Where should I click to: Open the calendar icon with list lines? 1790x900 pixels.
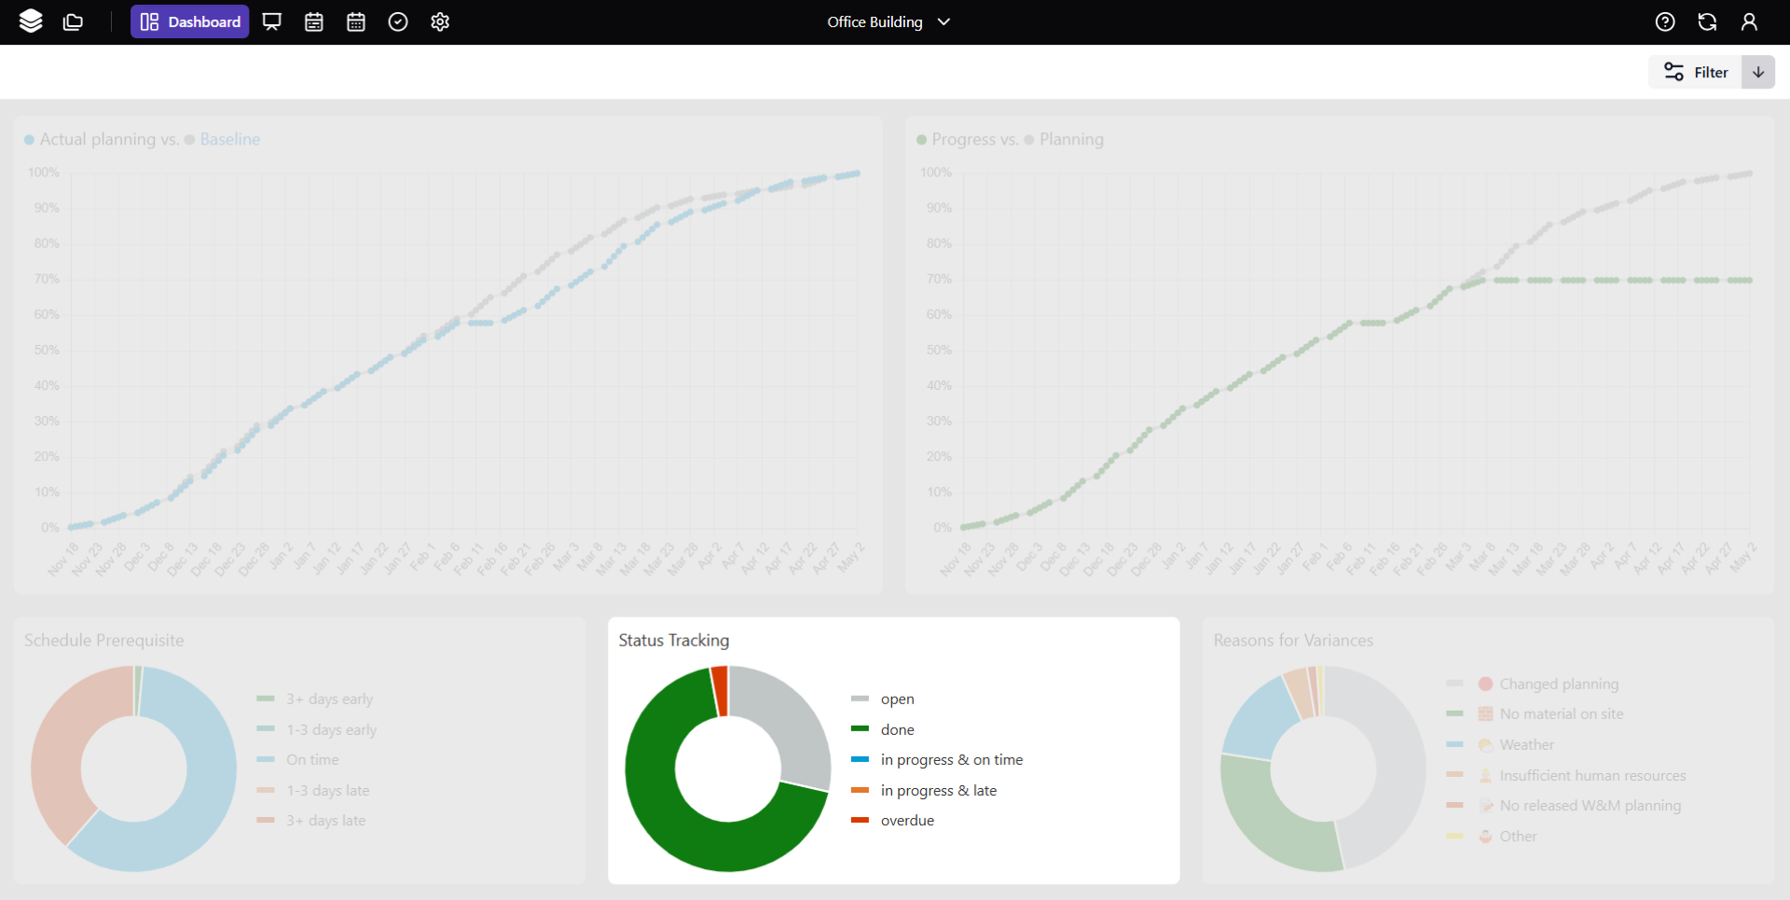tap(314, 21)
